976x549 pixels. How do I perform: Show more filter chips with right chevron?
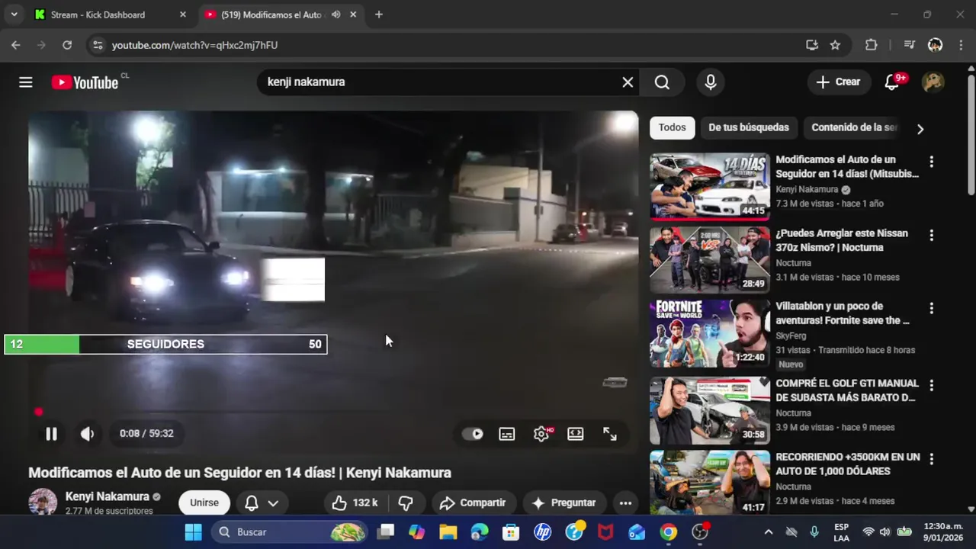tap(920, 129)
